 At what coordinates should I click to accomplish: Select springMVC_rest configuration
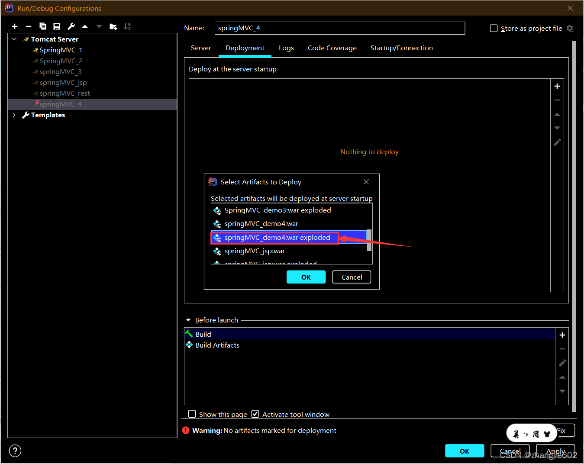pos(65,93)
